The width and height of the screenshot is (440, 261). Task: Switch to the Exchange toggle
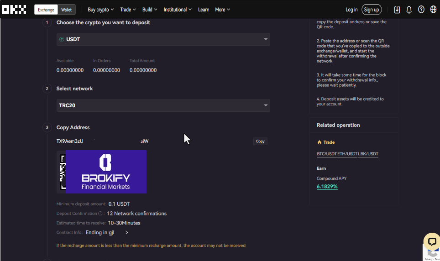point(46,10)
